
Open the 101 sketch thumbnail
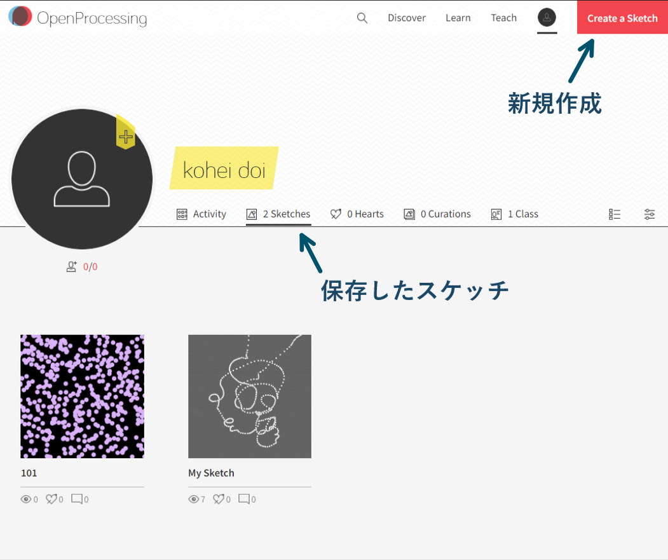[82, 397]
